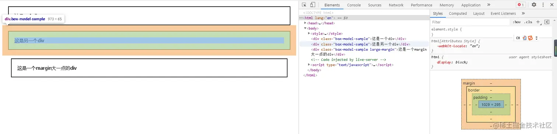Click the three-dot actions beside html node

(x=301, y=18)
